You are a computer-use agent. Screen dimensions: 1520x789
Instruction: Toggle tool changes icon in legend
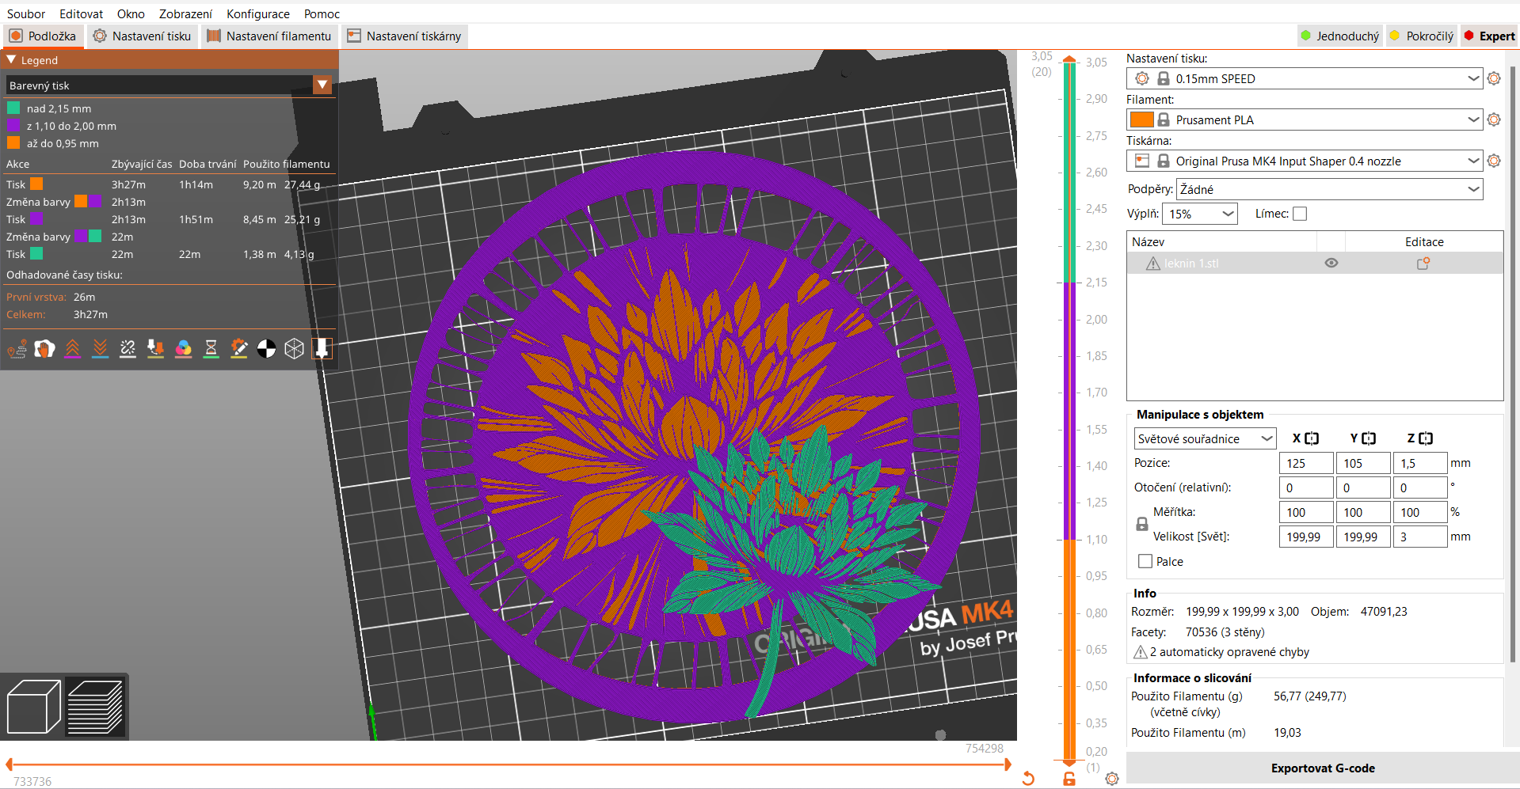point(155,348)
